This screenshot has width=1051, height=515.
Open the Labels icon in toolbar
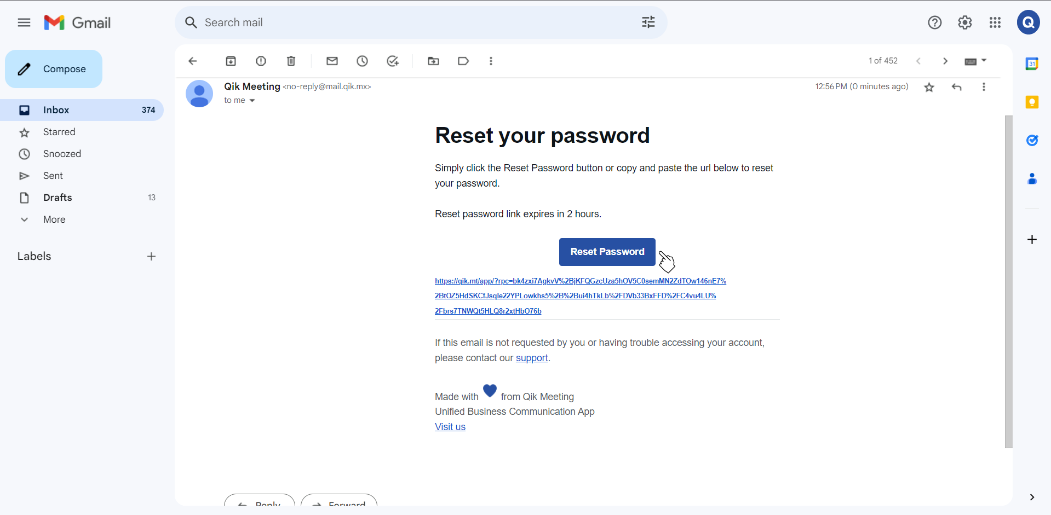coord(463,61)
